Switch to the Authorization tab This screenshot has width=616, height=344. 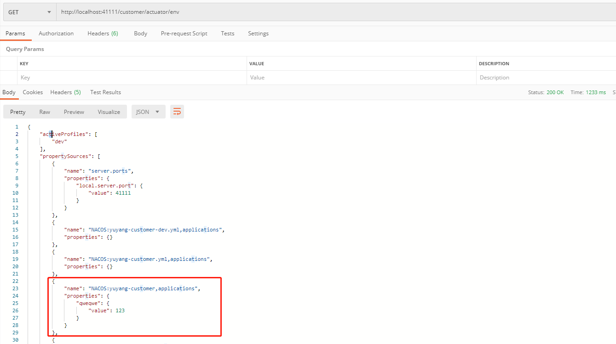tap(56, 33)
